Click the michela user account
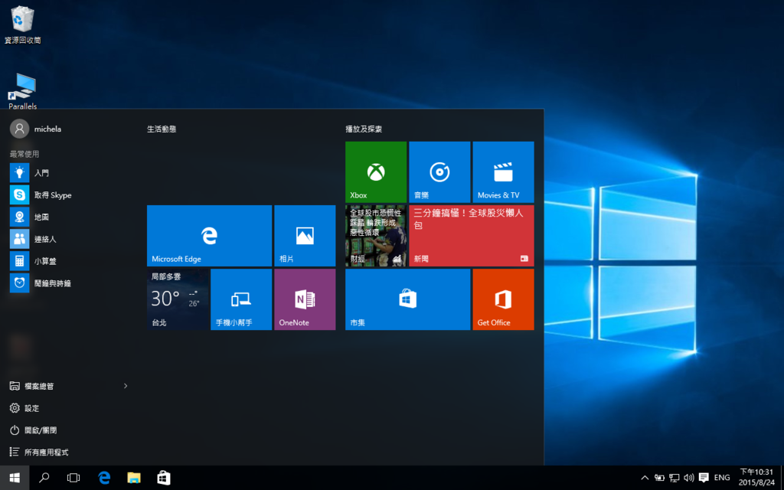Screen dimensions: 784x490 [x=35, y=129]
